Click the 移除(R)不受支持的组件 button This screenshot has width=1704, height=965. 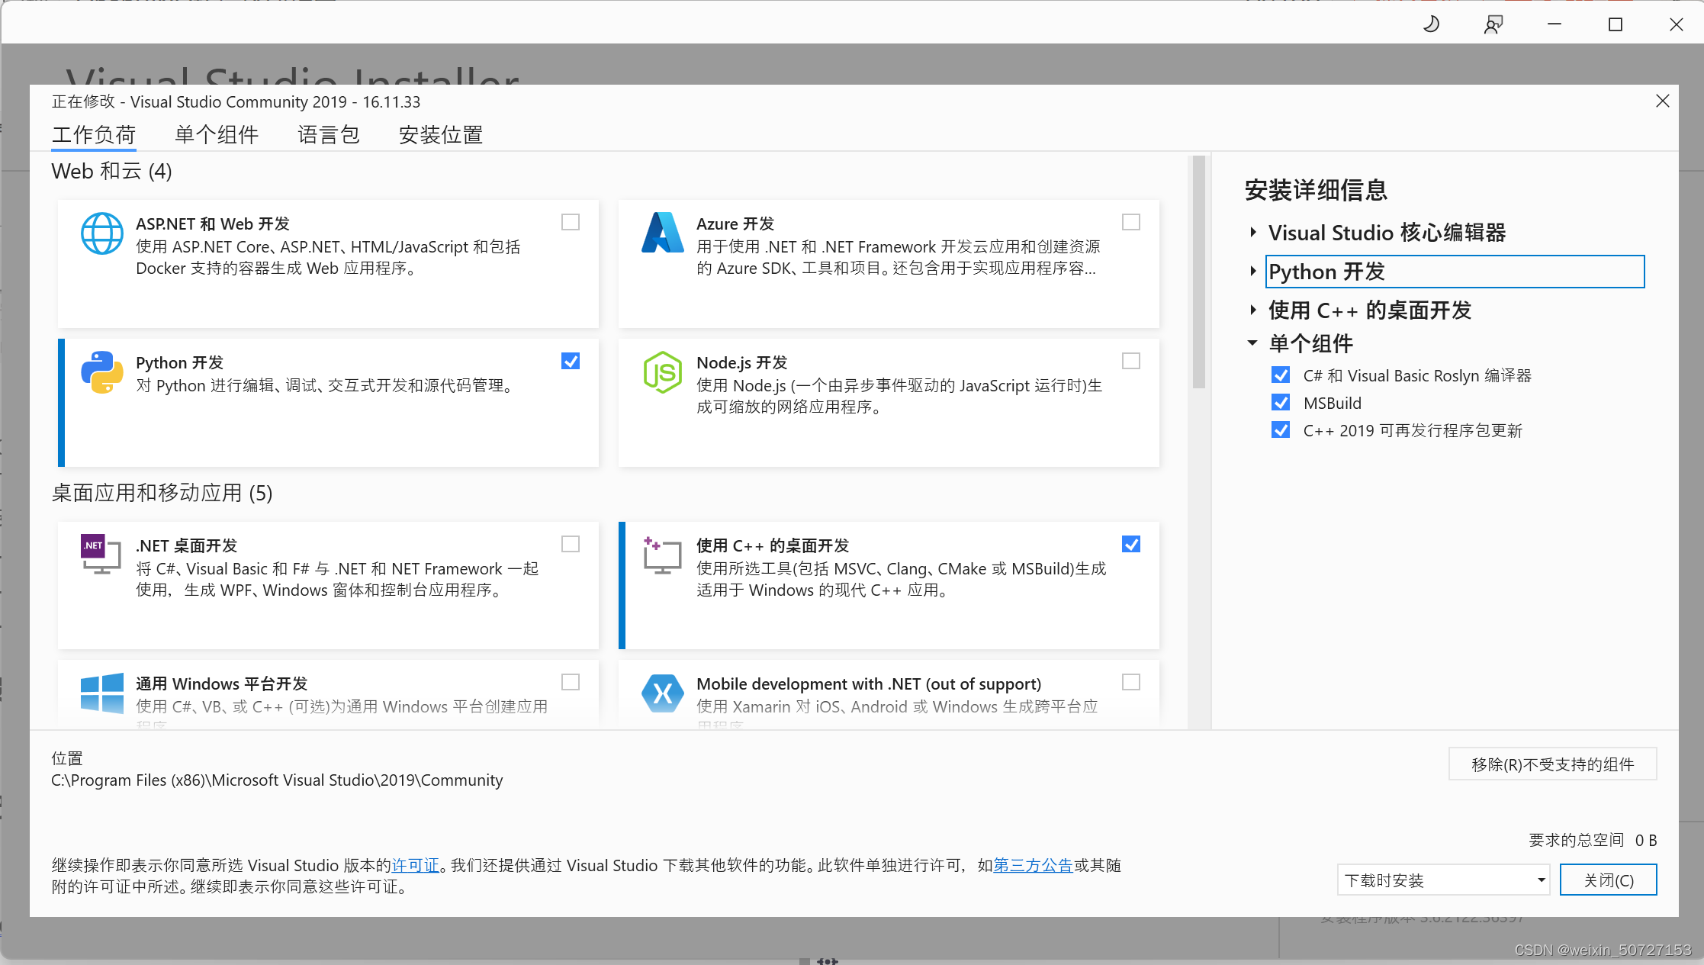click(x=1552, y=764)
